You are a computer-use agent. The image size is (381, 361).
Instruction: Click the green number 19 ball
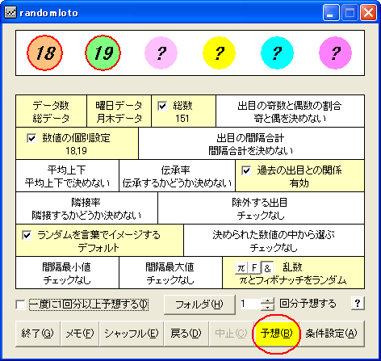(103, 52)
